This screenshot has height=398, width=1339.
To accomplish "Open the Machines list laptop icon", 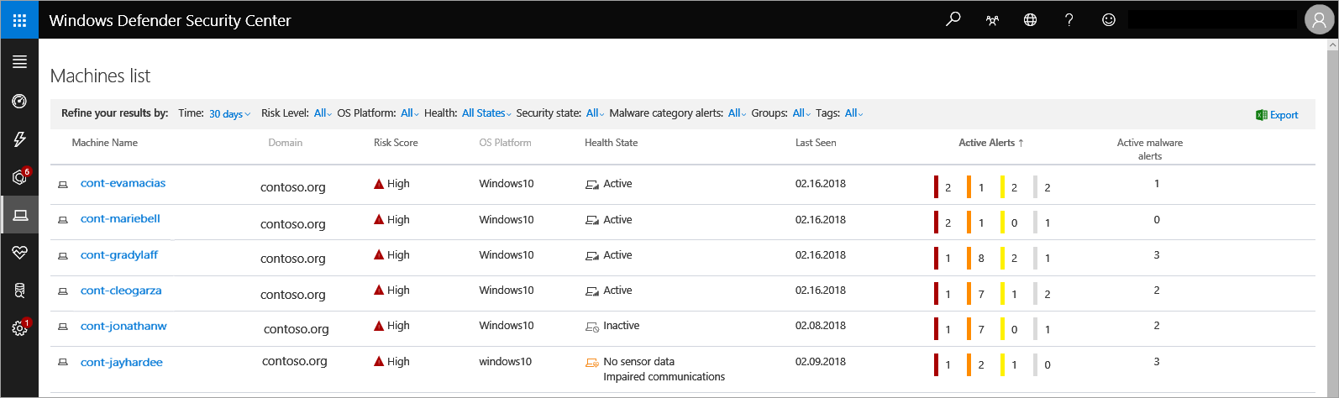I will coord(19,215).
